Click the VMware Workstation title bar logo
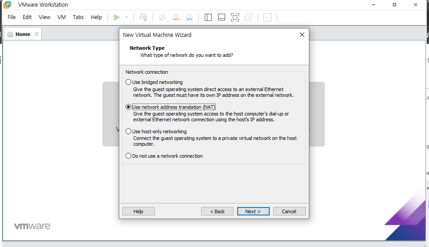The width and height of the screenshot is (429, 247). coord(7,4)
